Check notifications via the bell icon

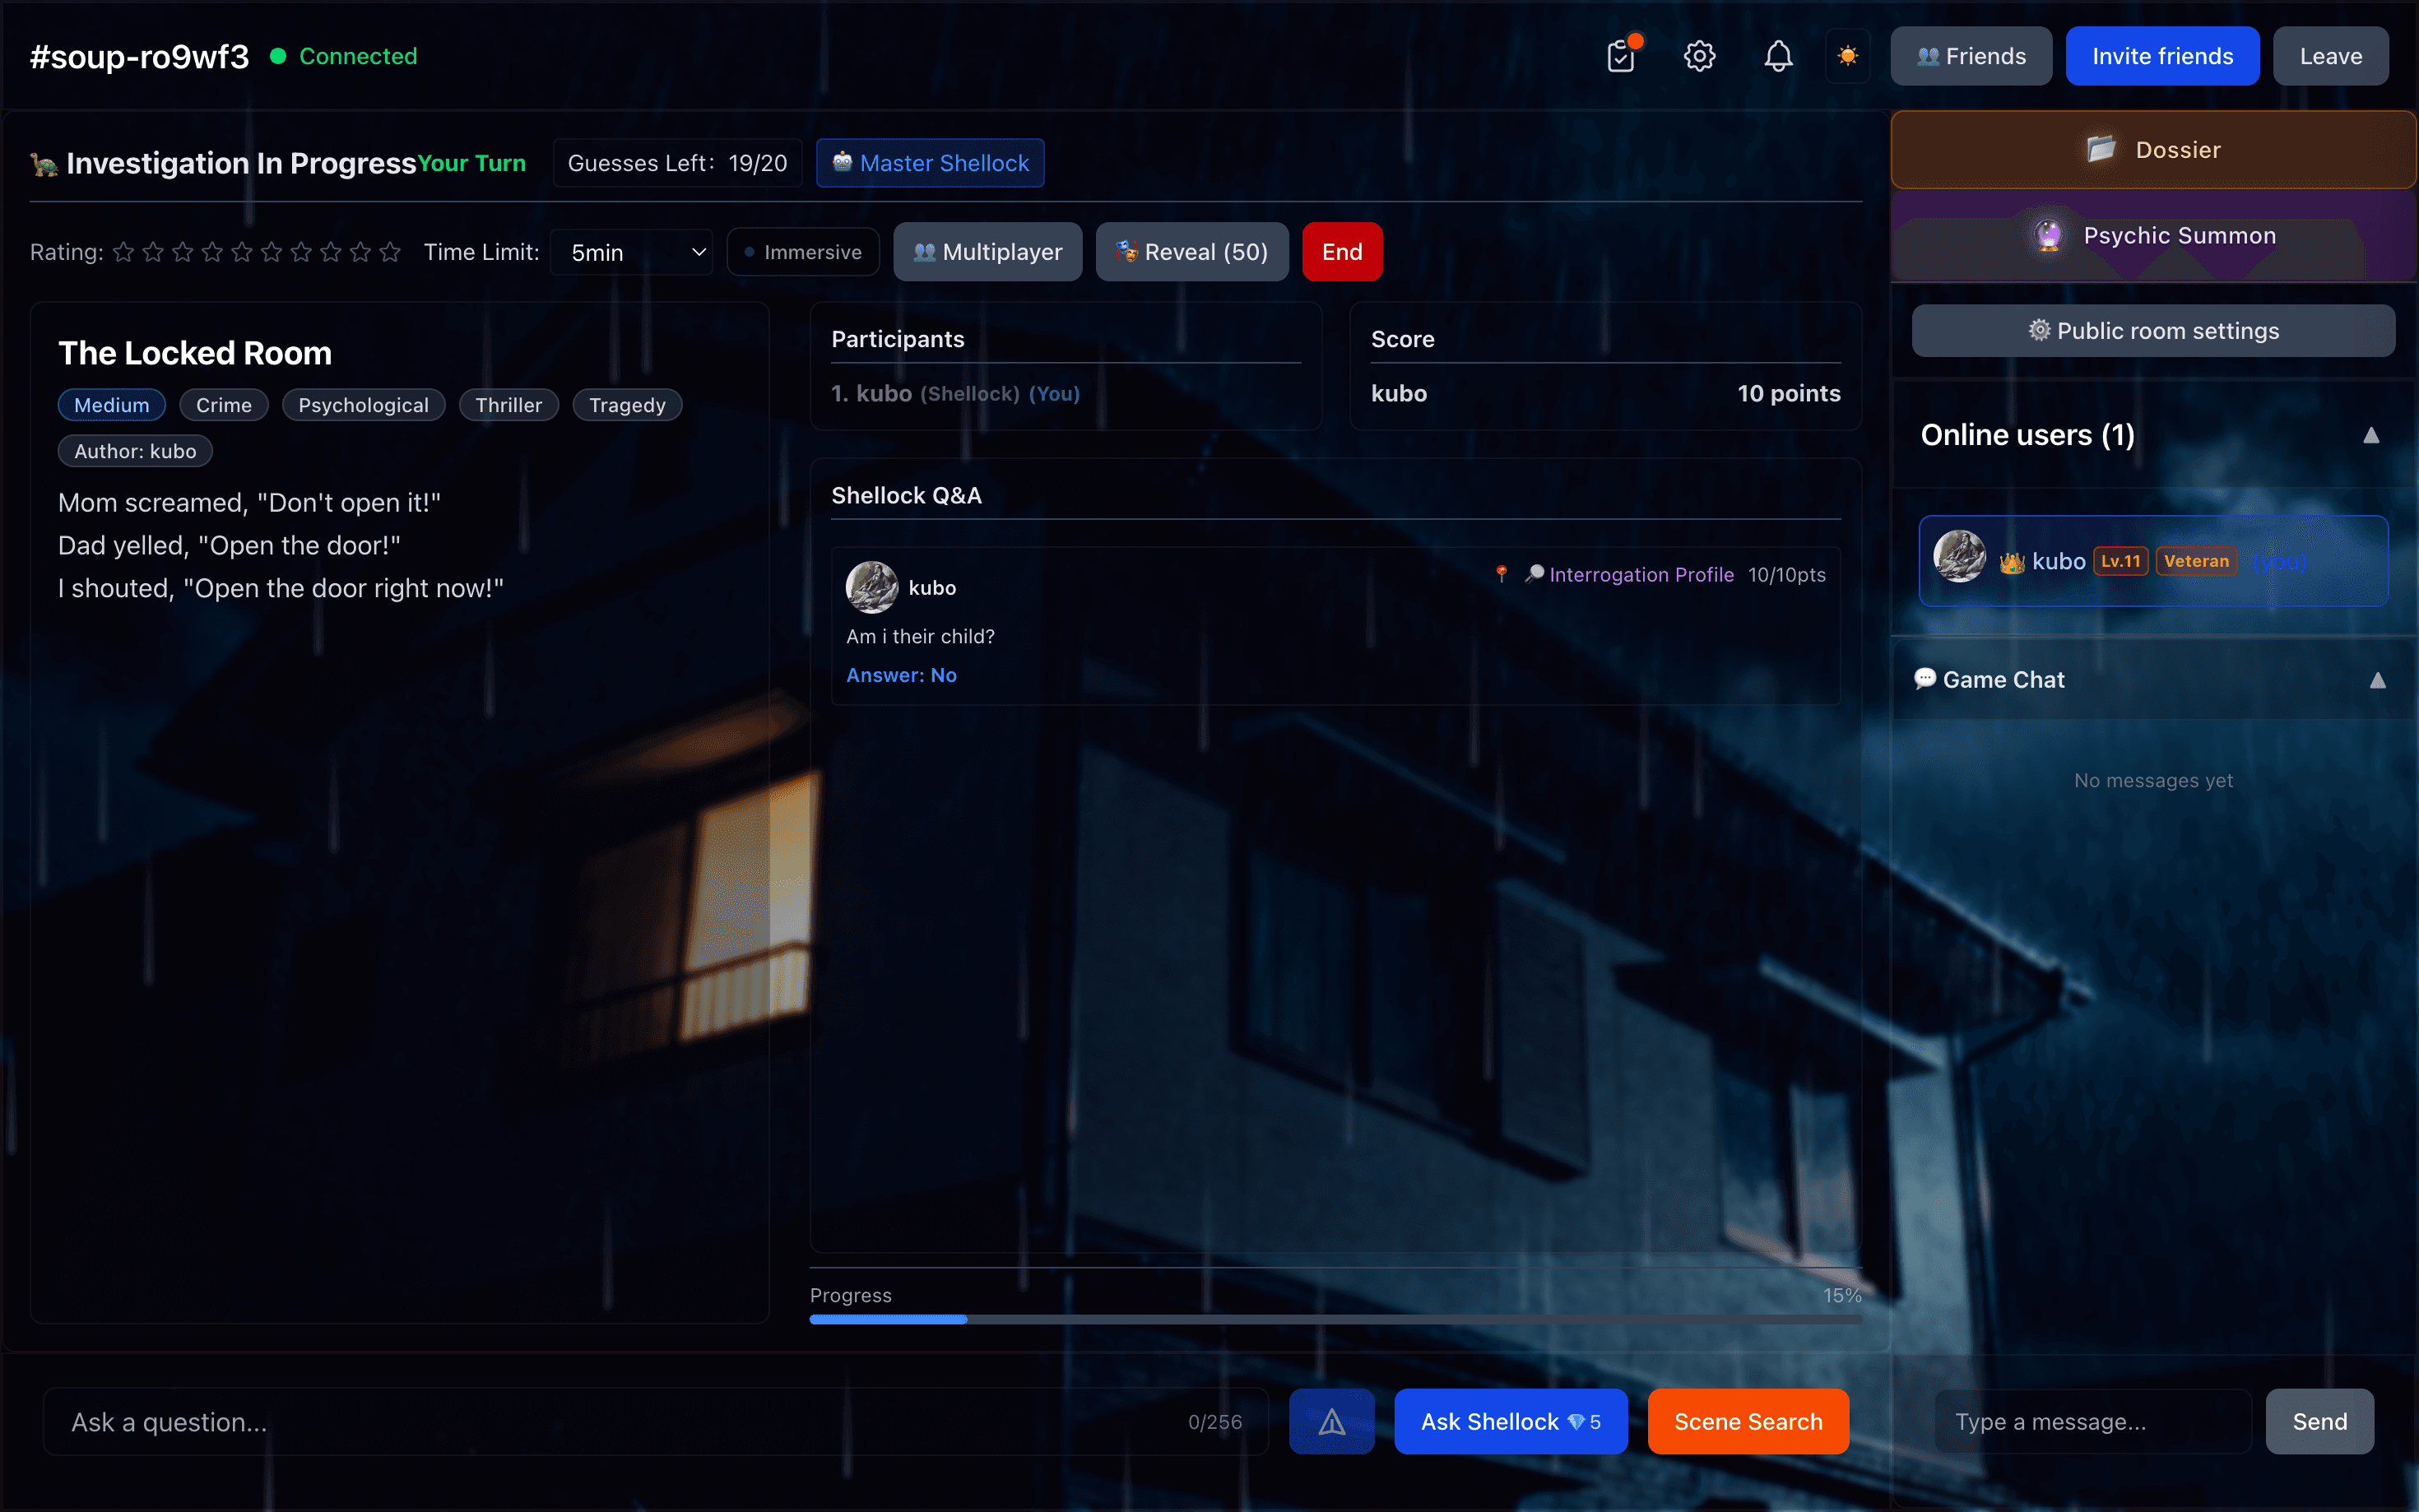point(1777,56)
